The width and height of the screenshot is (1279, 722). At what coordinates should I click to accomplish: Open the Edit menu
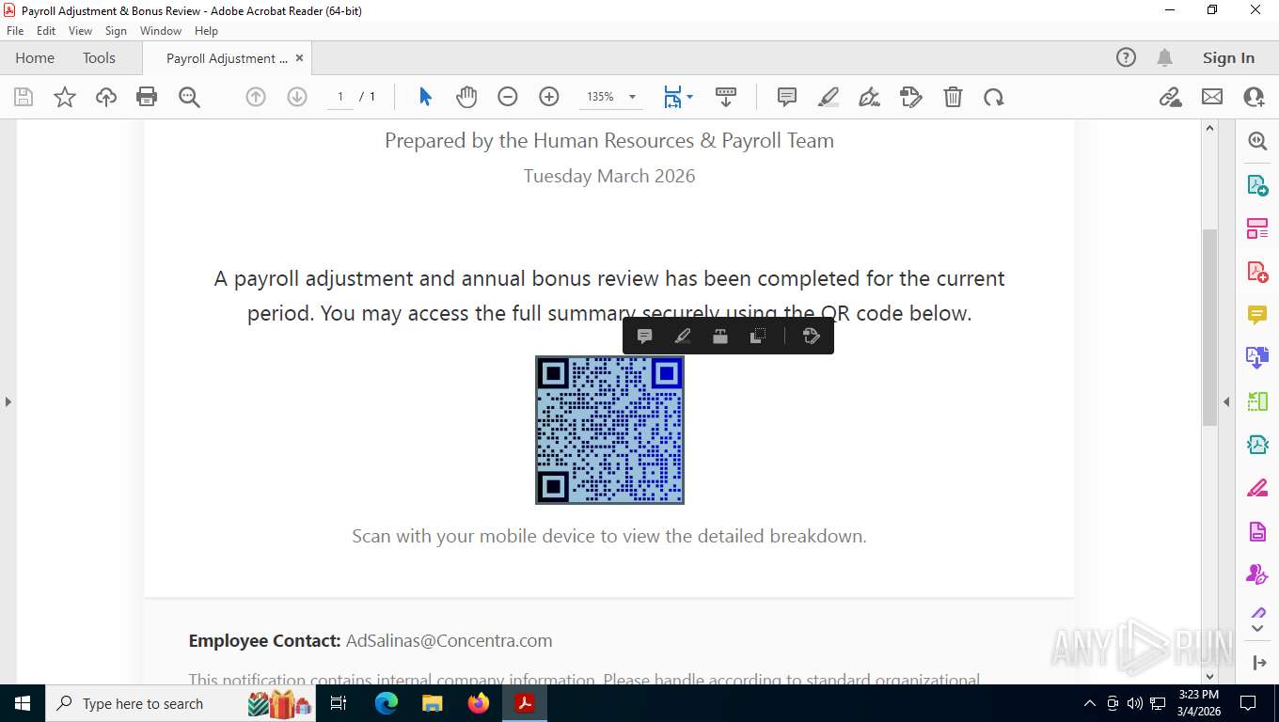coord(46,31)
